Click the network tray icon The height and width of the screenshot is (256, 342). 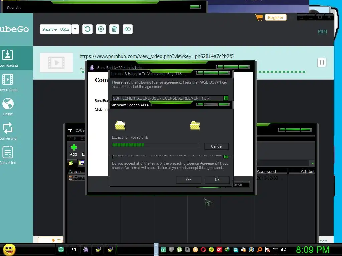click(276, 250)
